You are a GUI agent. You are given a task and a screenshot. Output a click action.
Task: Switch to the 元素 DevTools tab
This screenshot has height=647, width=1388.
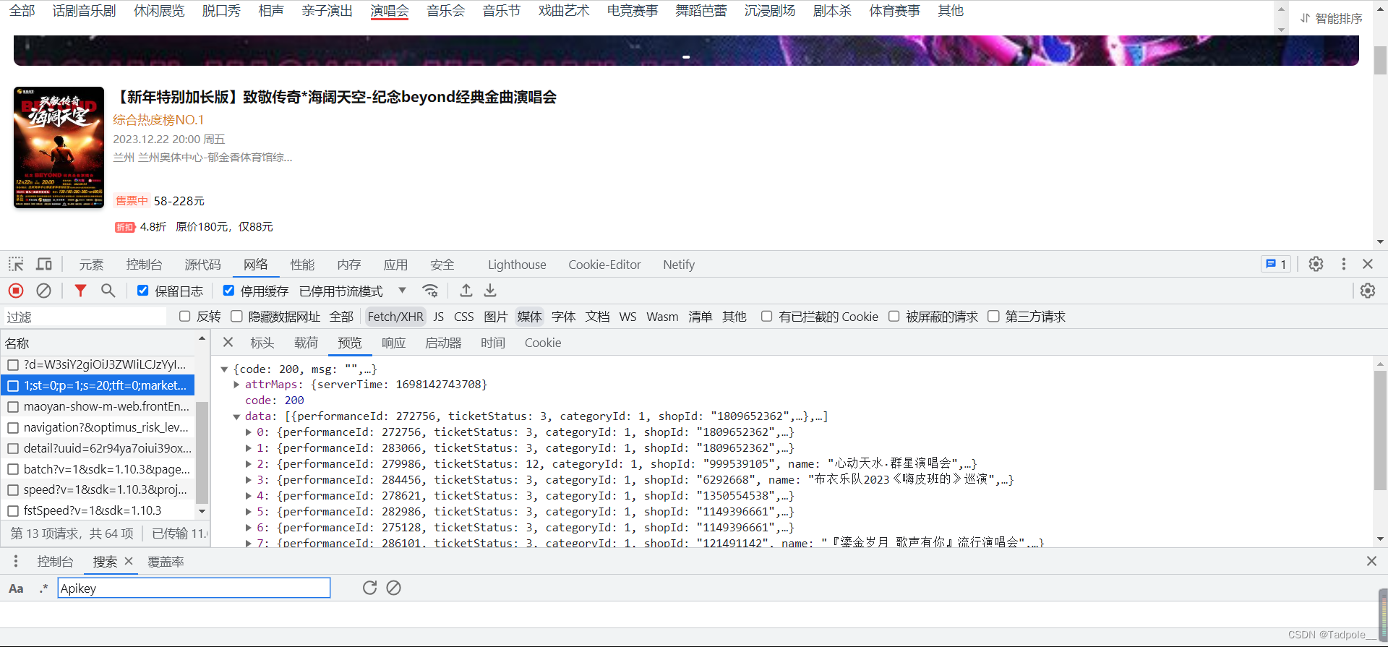pos(91,265)
